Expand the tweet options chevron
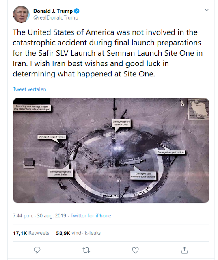The height and width of the screenshot is (260, 218). pyautogui.click(x=207, y=10)
